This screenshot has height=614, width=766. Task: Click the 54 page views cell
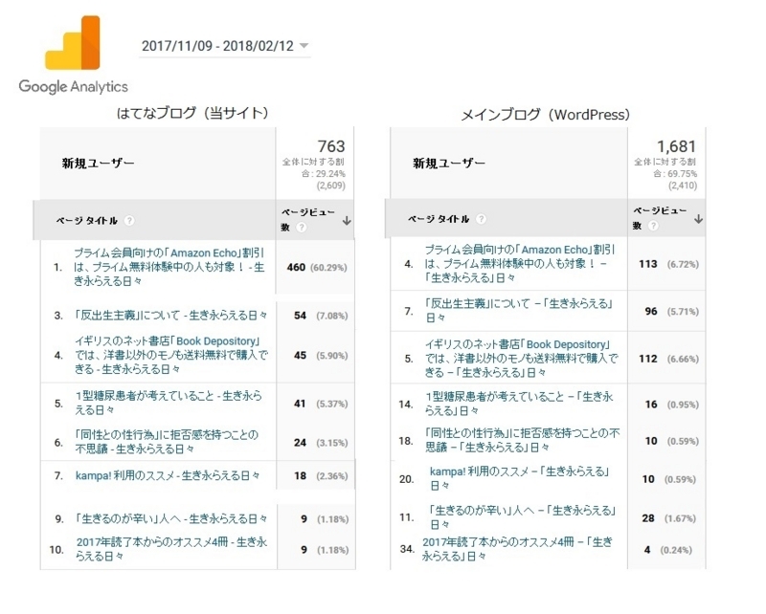pyautogui.click(x=300, y=316)
